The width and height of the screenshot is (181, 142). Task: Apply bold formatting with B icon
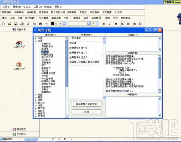104,24
